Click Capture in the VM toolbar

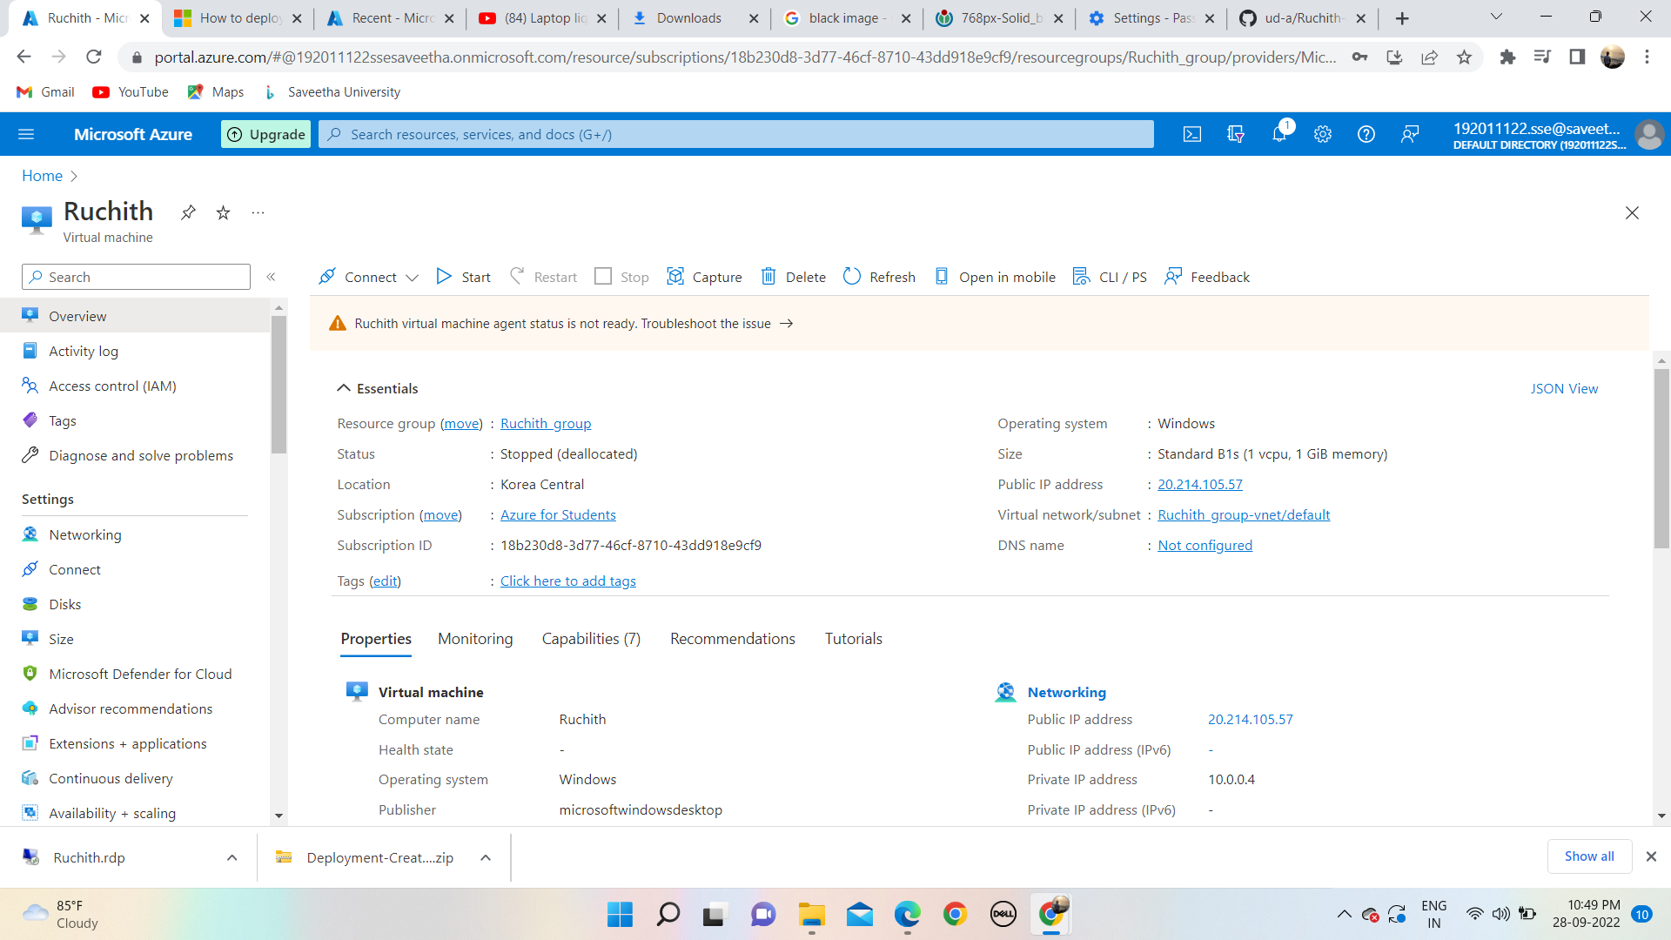[x=704, y=277]
